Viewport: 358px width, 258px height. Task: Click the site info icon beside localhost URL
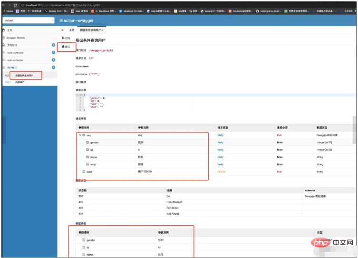tap(23, 5)
